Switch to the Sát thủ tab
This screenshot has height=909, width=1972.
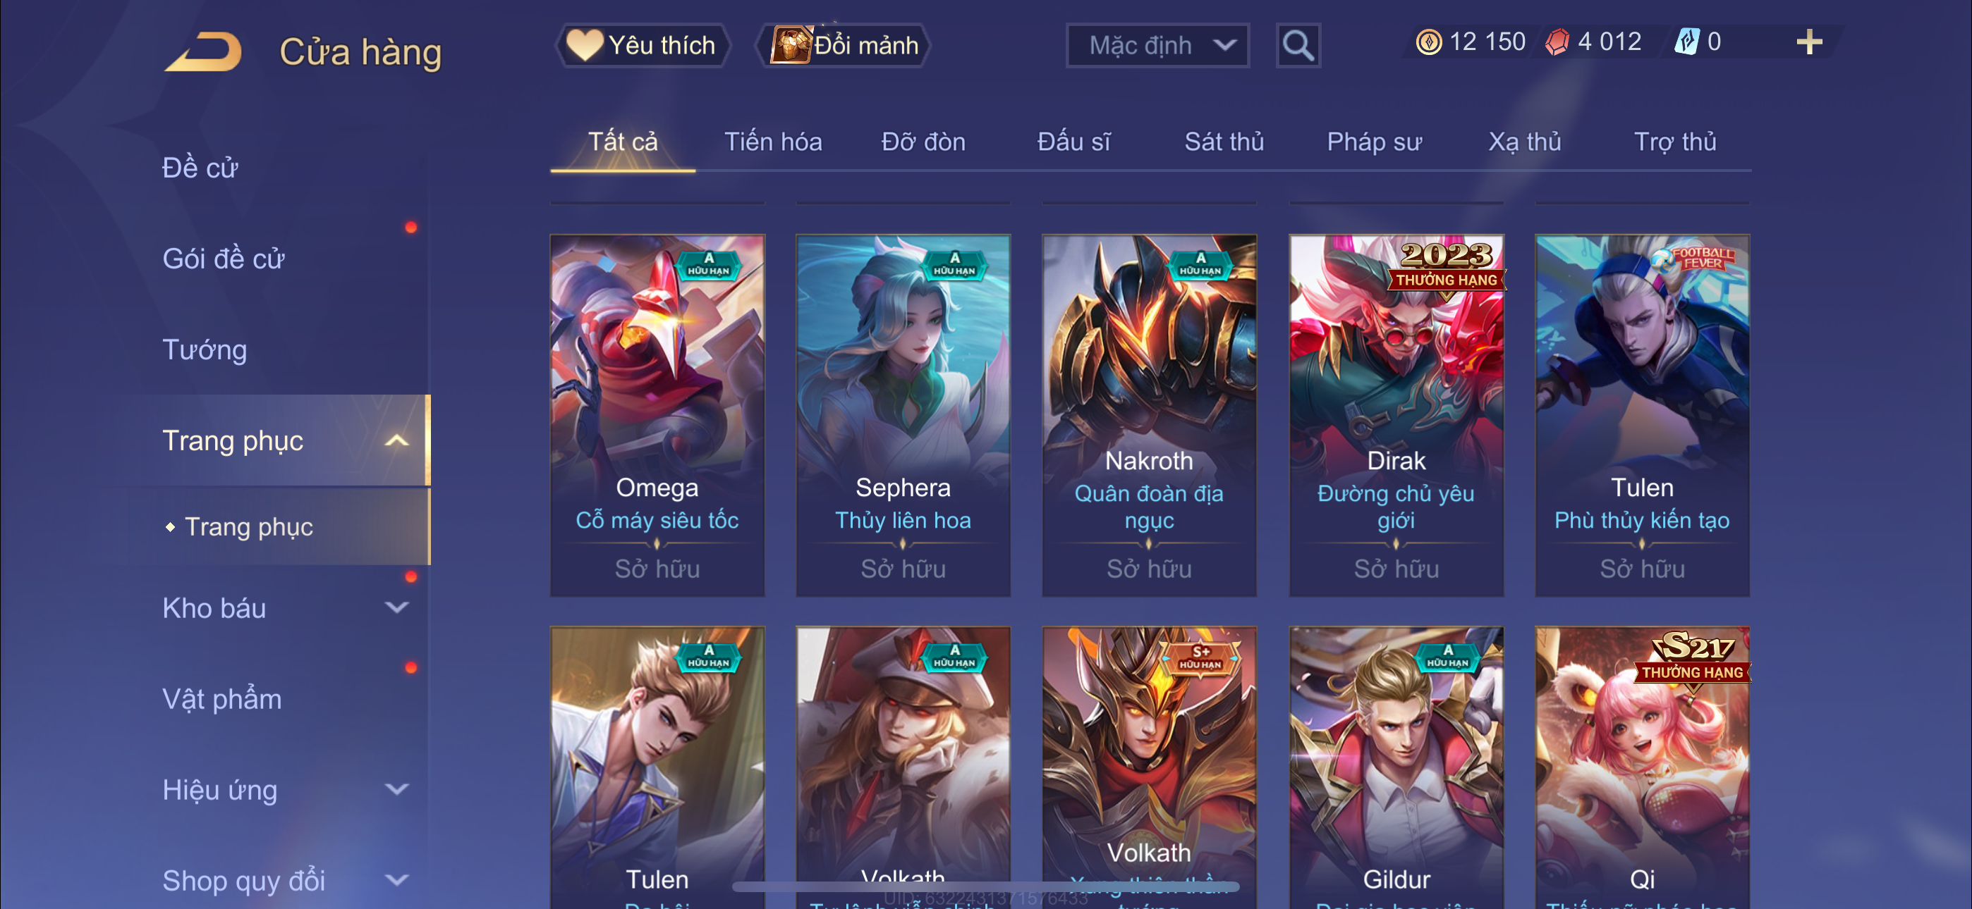[1223, 142]
